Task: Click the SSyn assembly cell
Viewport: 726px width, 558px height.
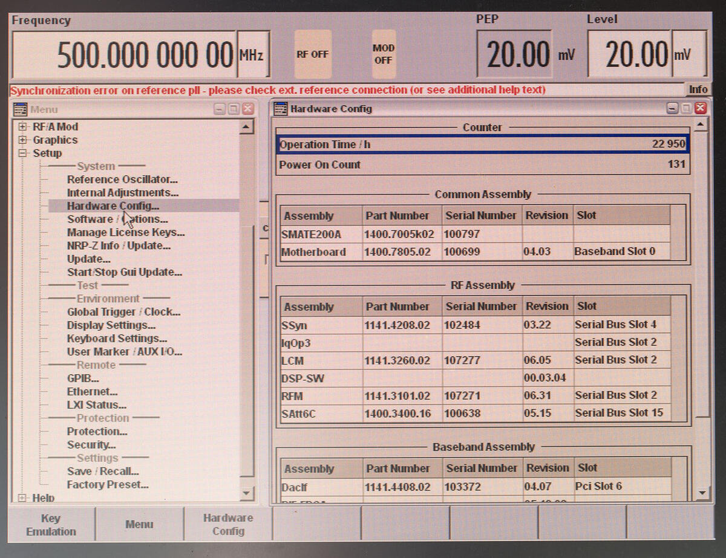Action: 321,325
